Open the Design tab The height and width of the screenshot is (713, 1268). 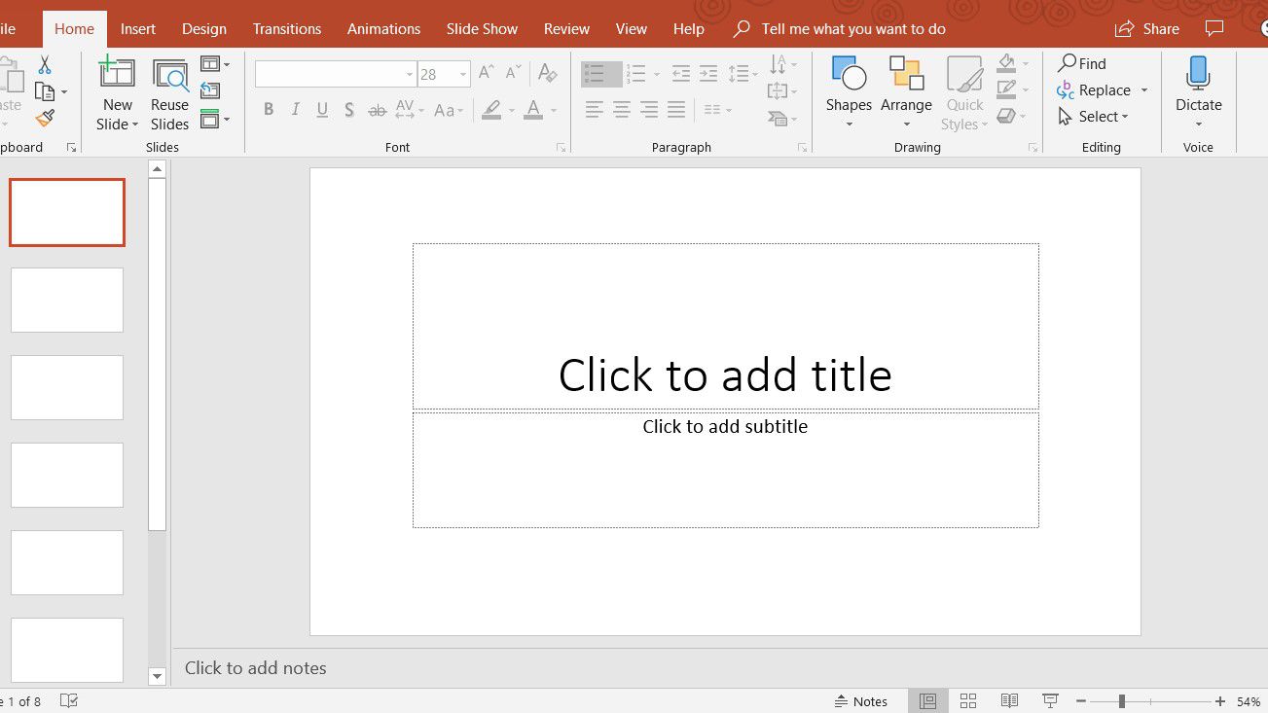(x=204, y=29)
